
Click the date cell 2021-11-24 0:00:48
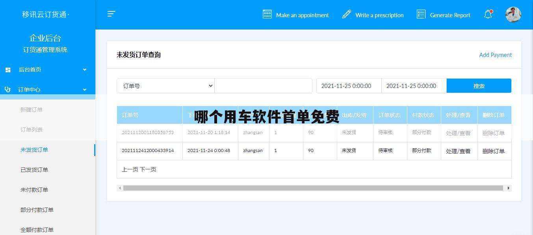[209, 151]
